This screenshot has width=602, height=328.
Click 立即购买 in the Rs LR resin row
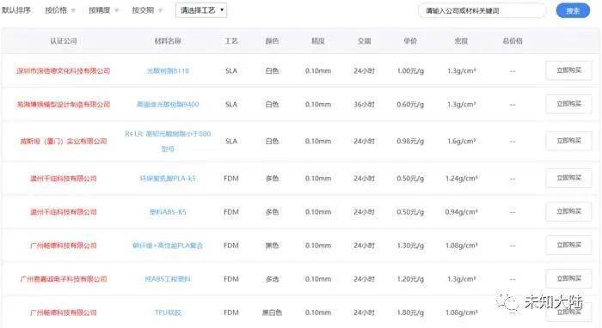pos(568,141)
